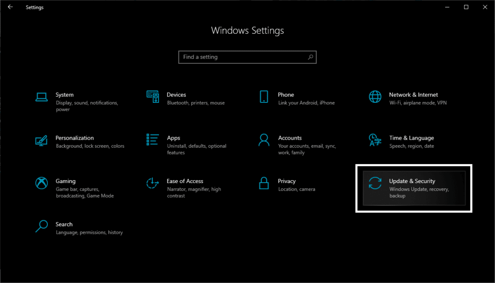495x283 pixels.
Task: Select the Ease of Access title
Action: (185, 181)
